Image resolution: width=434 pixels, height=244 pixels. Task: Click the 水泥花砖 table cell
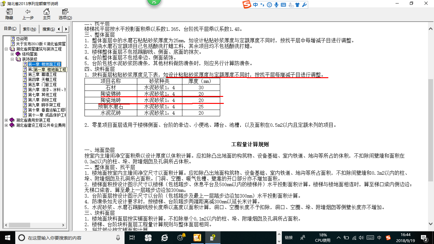click(x=111, y=113)
